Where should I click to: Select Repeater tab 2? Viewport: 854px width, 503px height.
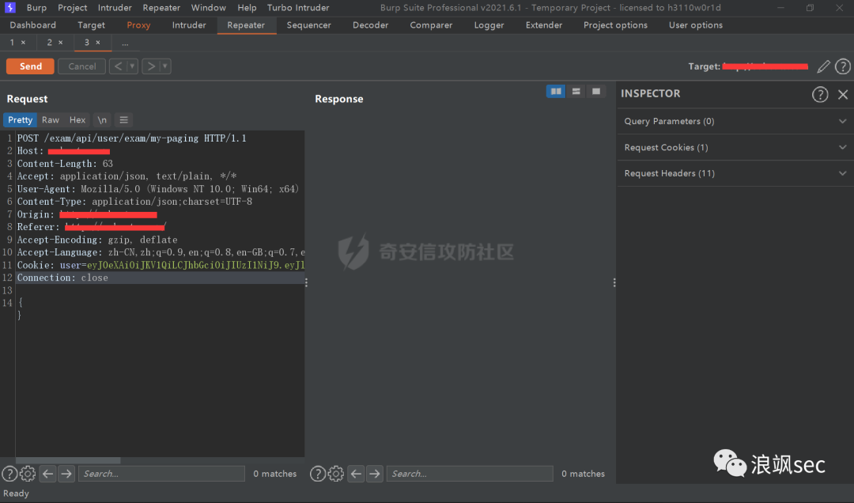50,43
